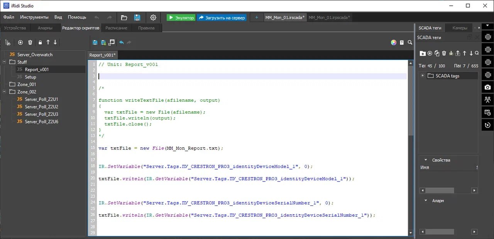
Task: Open the Инструменты menu
Action: tap(34, 17)
